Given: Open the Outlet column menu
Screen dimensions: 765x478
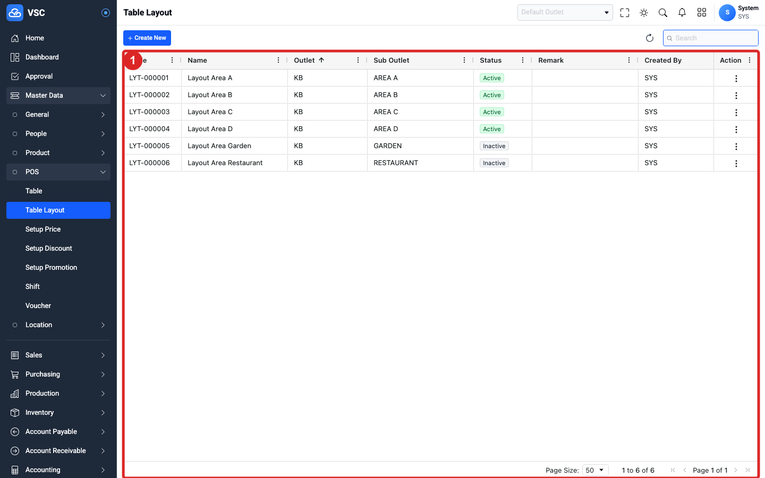Looking at the screenshot, I should 358,61.
